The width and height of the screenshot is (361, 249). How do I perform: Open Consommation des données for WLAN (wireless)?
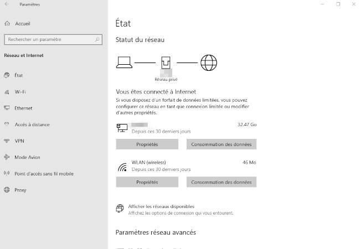click(x=221, y=182)
